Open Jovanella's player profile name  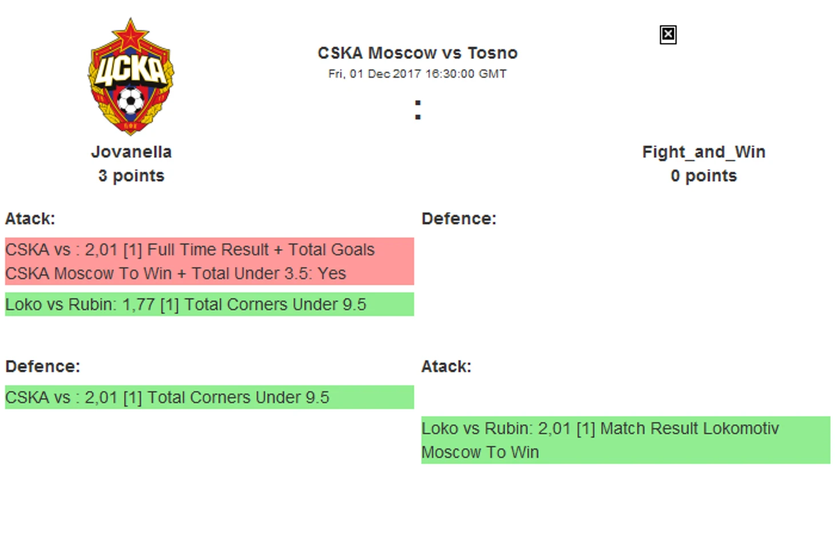point(131,152)
